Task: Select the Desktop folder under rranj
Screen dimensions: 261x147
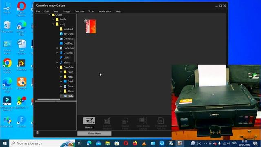Action: [x=66, y=43]
